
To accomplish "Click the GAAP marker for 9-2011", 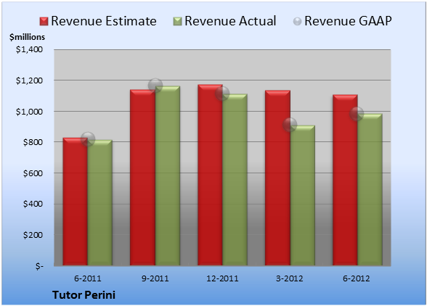I will (x=155, y=86).
